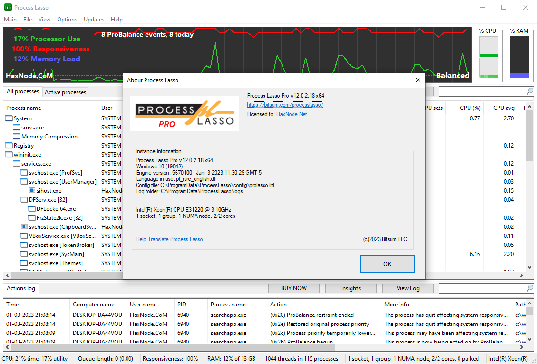Click the svchost.exe [UserManager] icon
The width and height of the screenshot is (537, 364).
tap(24, 181)
